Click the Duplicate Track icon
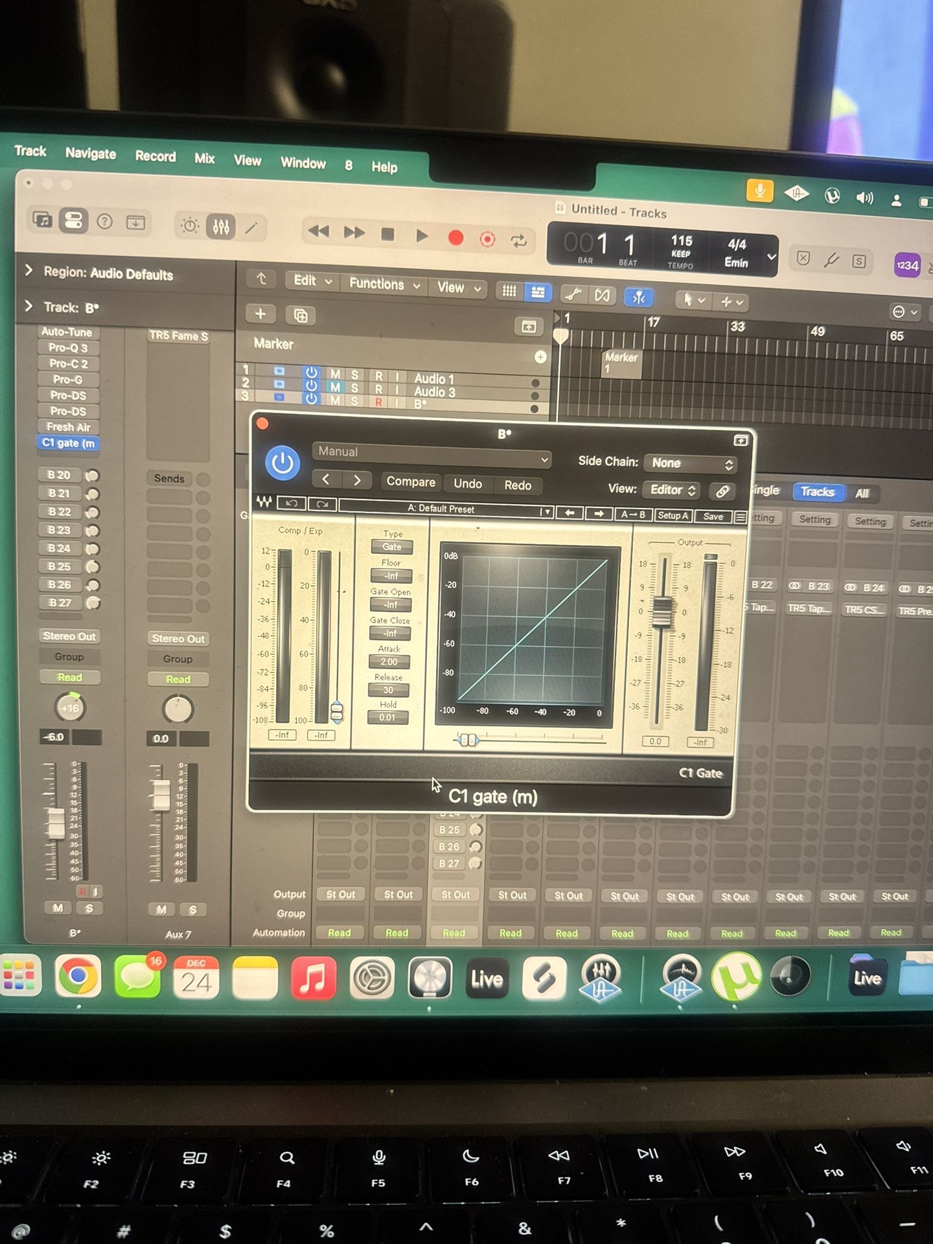 [x=301, y=316]
